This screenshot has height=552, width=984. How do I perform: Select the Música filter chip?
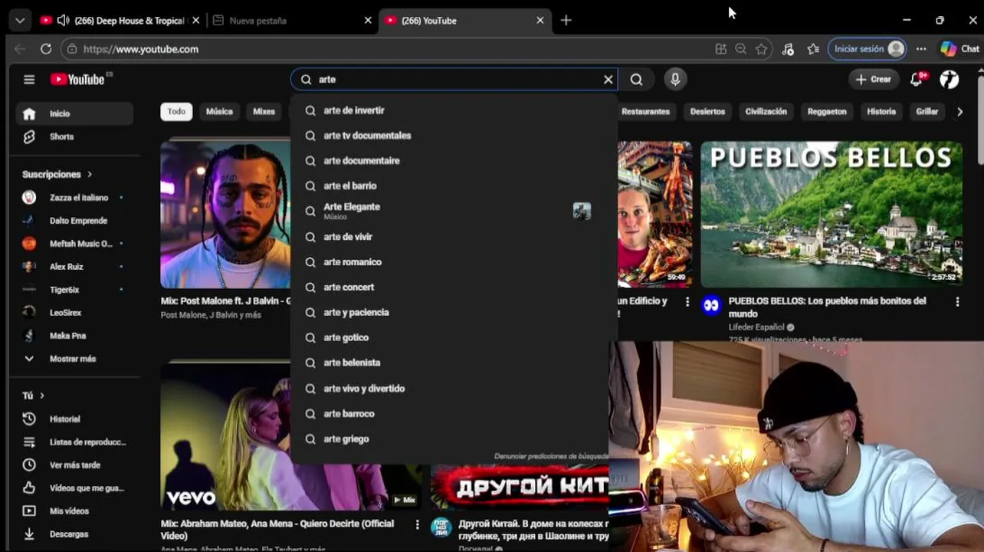pos(219,111)
